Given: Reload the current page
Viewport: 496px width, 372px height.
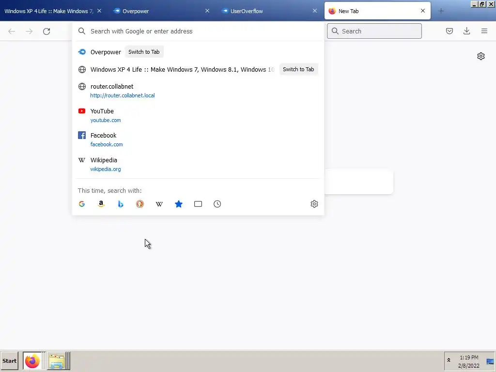Looking at the screenshot, I should click(x=46, y=31).
